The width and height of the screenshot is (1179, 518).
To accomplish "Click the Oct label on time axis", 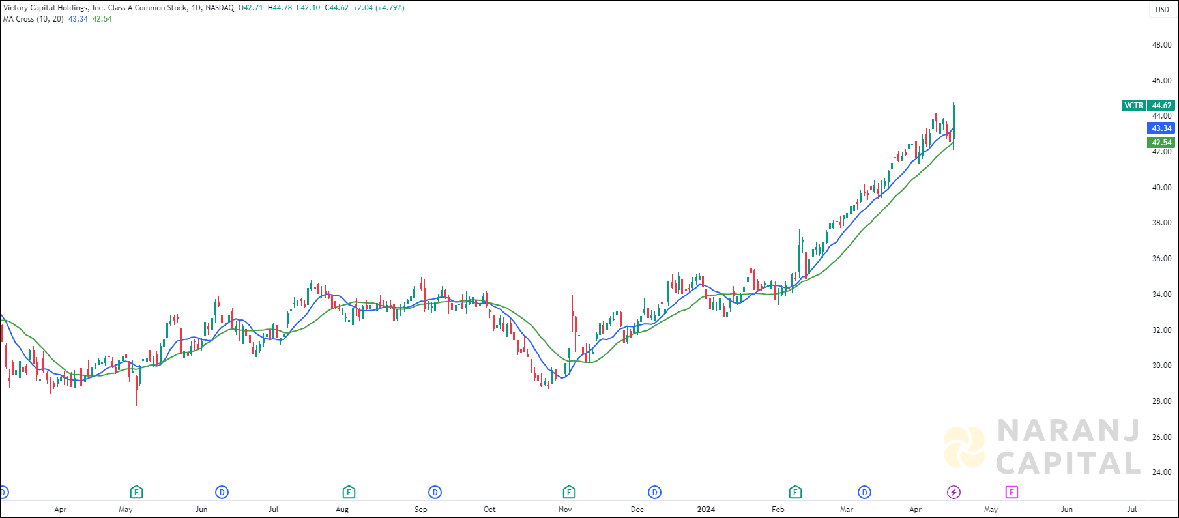I will [489, 510].
